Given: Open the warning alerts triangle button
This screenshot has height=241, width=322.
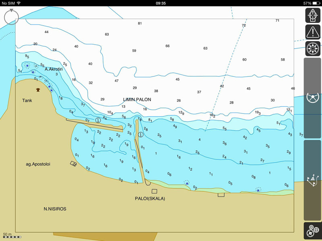Looking at the screenshot, I should 312,32.
